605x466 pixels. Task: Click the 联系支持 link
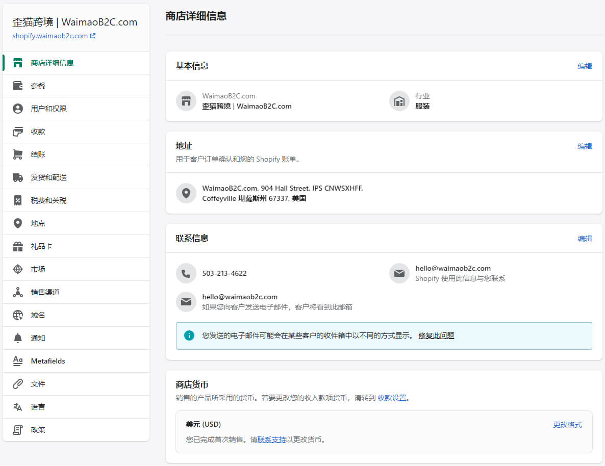(x=271, y=440)
